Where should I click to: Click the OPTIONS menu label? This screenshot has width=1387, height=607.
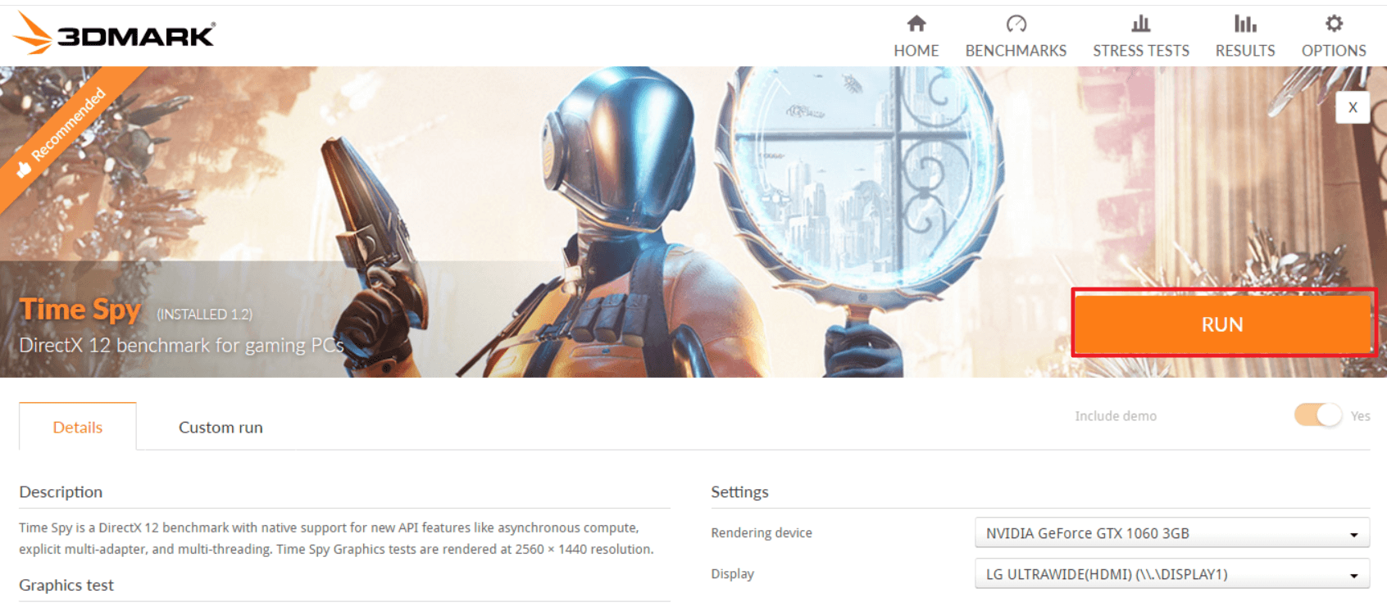tap(1334, 51)
